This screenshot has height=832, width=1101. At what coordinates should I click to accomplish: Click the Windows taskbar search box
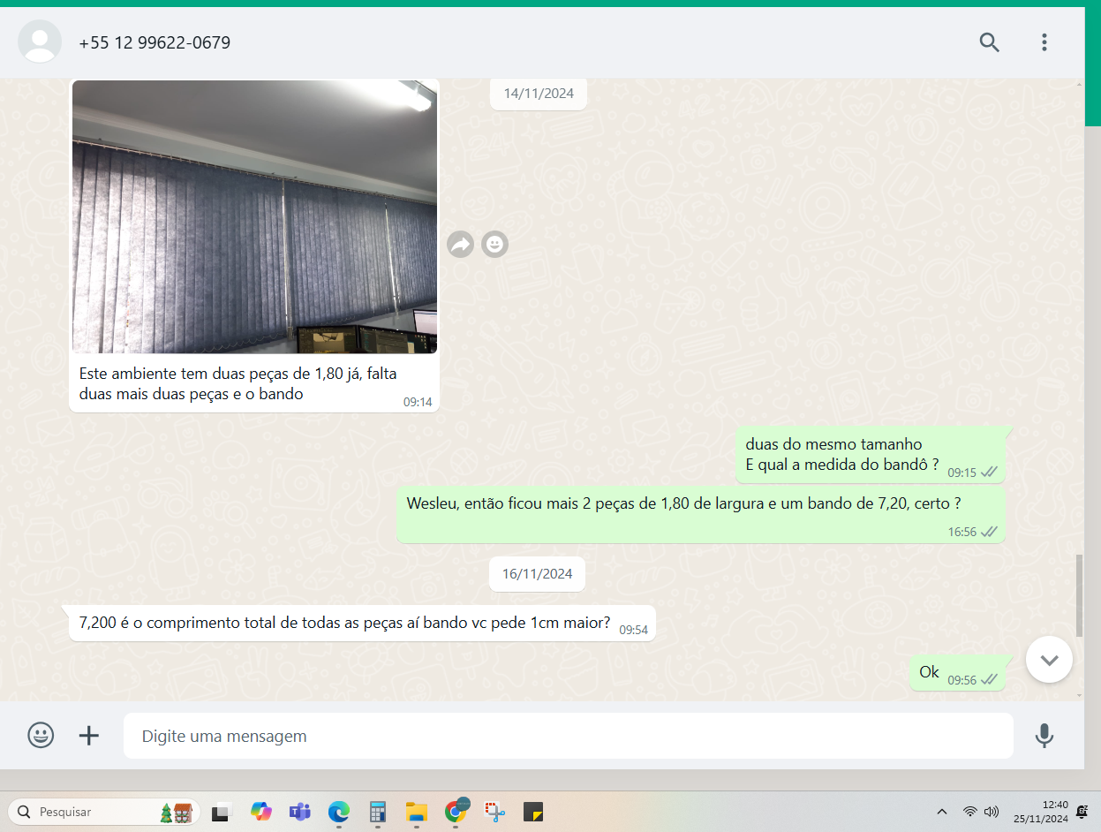pyautogui.click(x=103, y=812)
